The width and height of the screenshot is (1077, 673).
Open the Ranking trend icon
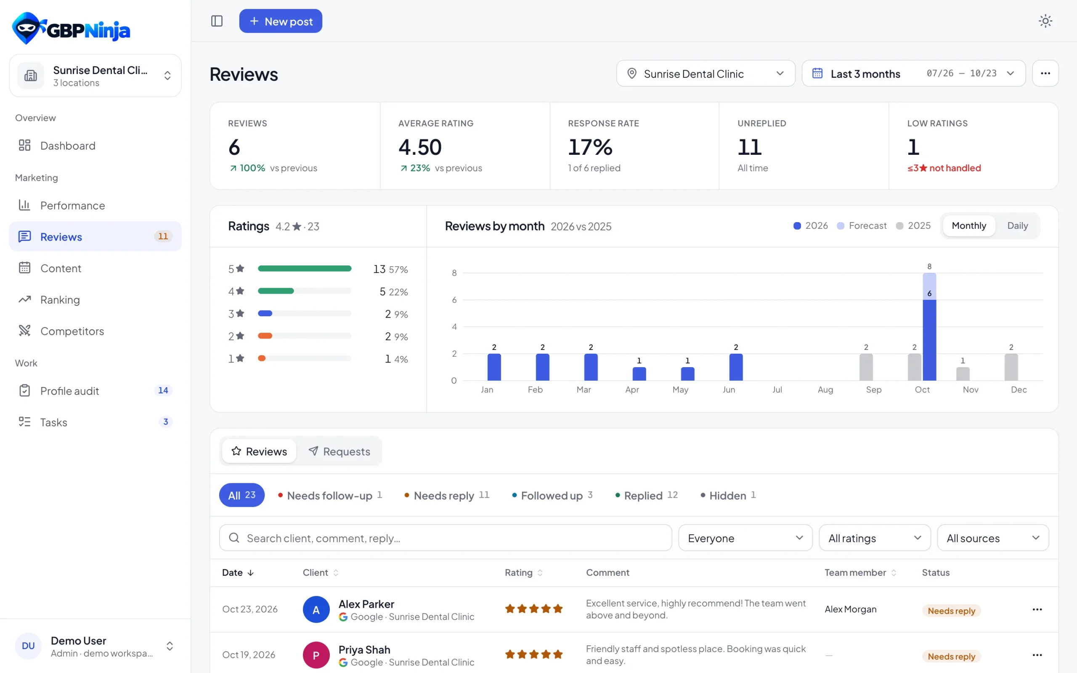(x=24, y=299)
